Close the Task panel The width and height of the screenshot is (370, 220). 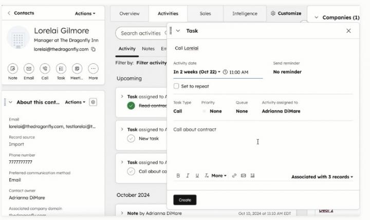pos(348,31)
